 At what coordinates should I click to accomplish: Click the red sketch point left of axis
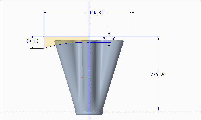(x=82, y=78)
